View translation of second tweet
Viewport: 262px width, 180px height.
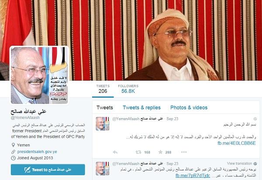click(239, 163)
